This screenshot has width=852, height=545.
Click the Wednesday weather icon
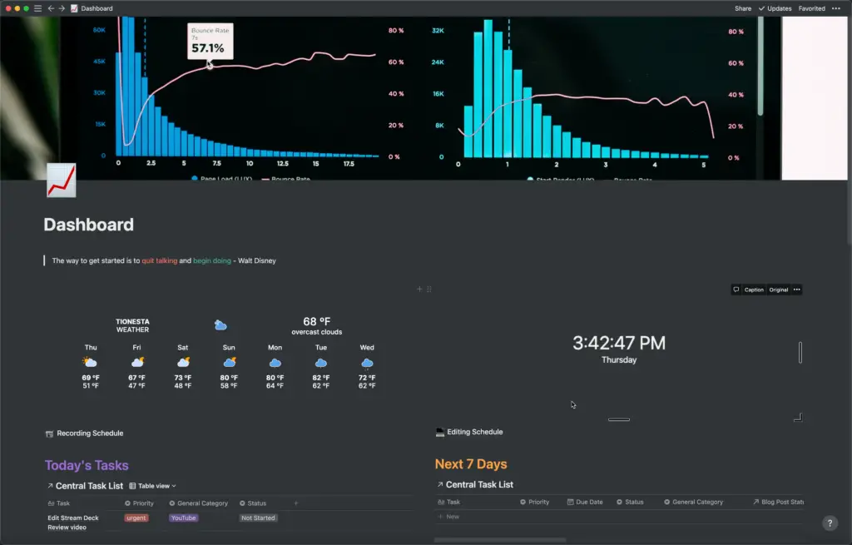(x=367, y=363)
